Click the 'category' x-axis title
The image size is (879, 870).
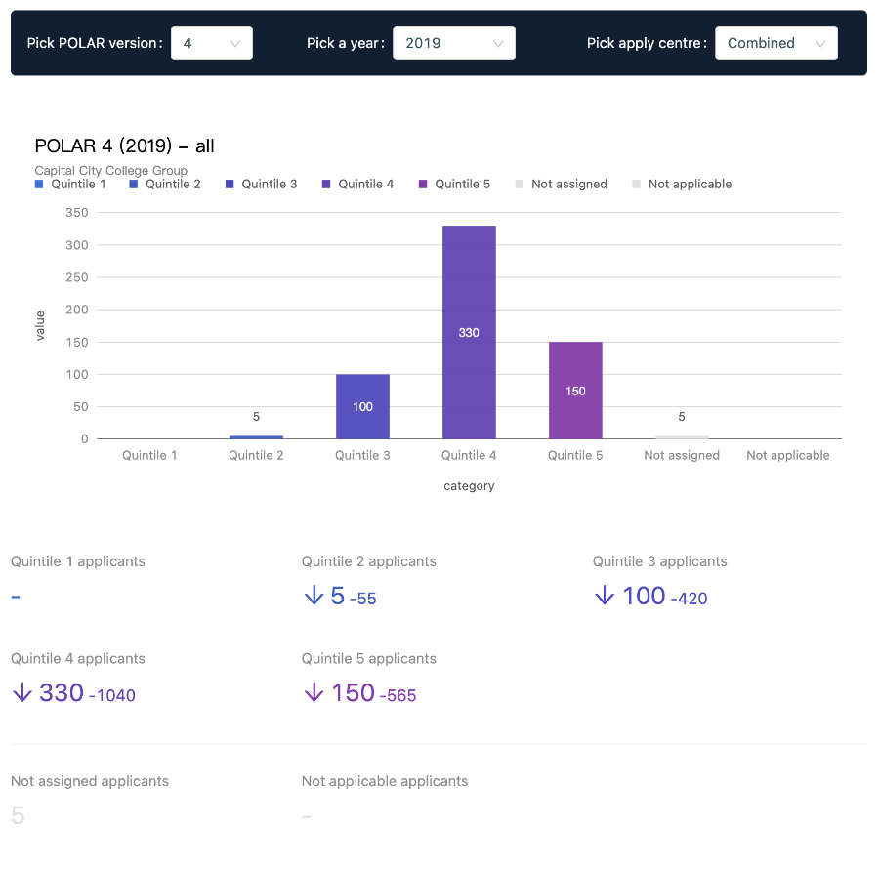pos(469,486)
